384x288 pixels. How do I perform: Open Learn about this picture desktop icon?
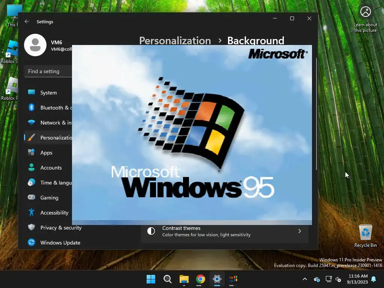click(x=365, y=19)
